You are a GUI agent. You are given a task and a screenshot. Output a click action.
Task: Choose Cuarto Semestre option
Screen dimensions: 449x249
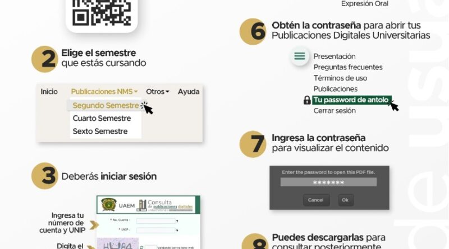click(102, 119)
